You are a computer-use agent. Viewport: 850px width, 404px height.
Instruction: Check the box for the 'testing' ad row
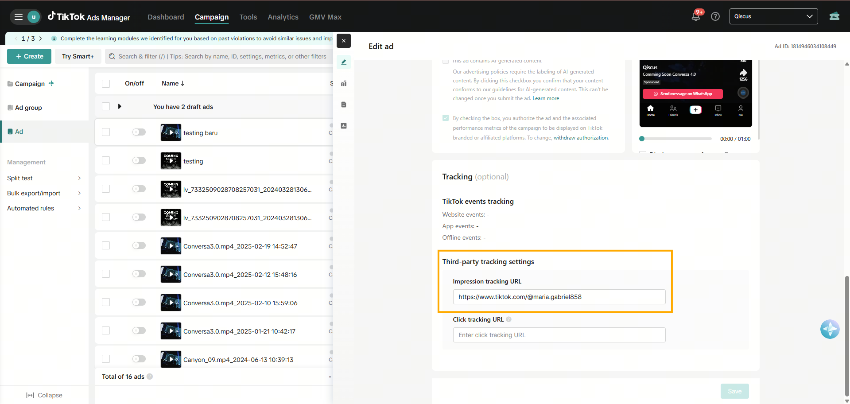click(106, 160)
